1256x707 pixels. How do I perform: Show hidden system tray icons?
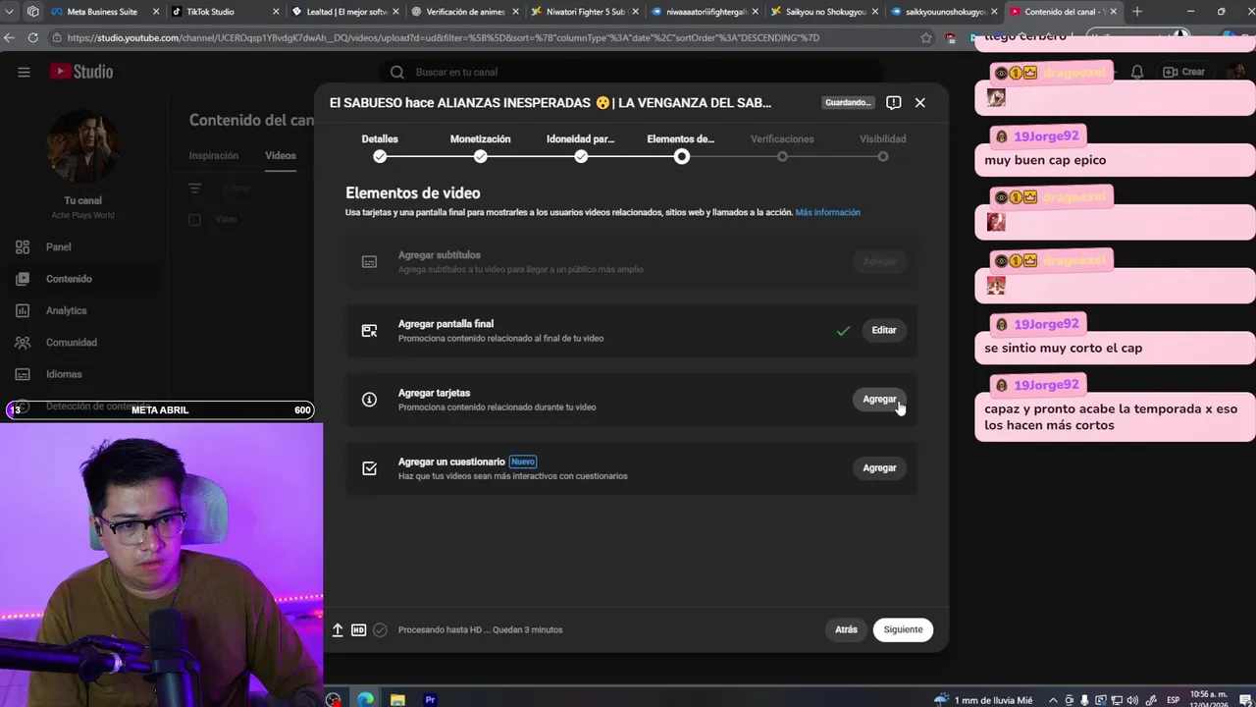pos(1054,700)
